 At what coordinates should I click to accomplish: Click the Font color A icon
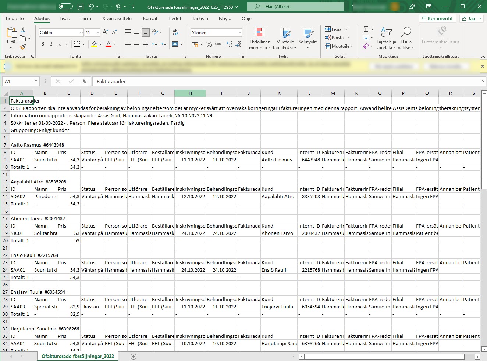[x=109, y=44]
